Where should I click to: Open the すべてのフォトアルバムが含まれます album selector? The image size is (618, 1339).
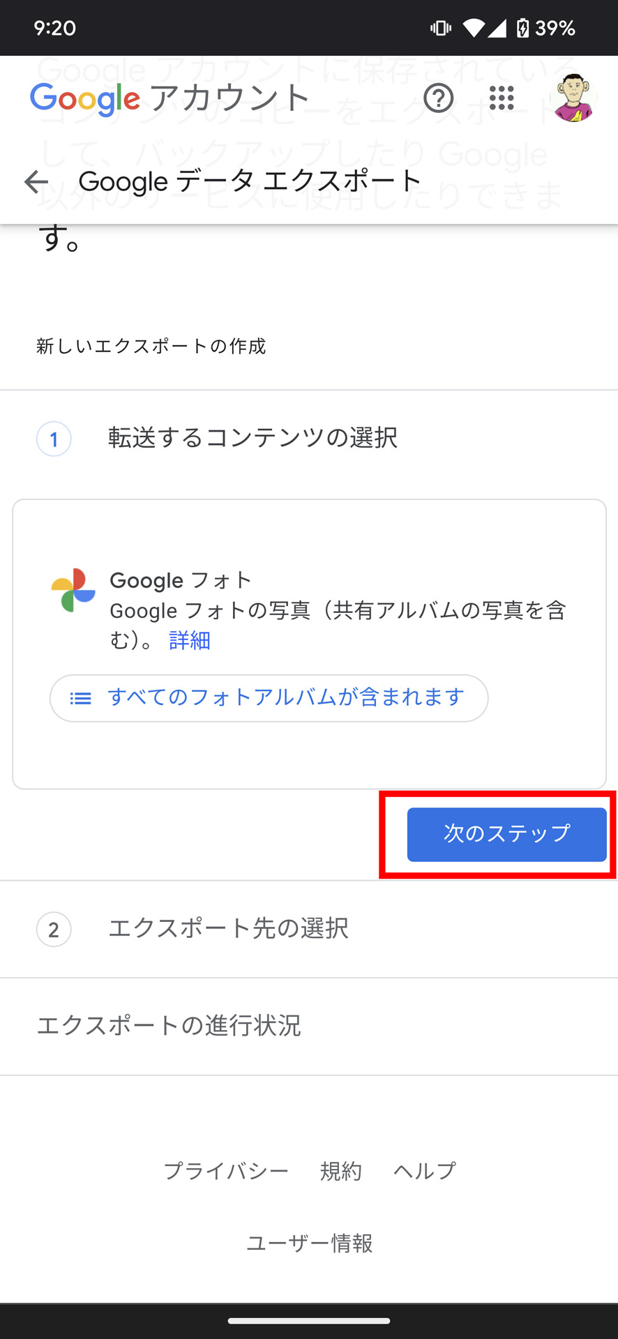[269, 697]
